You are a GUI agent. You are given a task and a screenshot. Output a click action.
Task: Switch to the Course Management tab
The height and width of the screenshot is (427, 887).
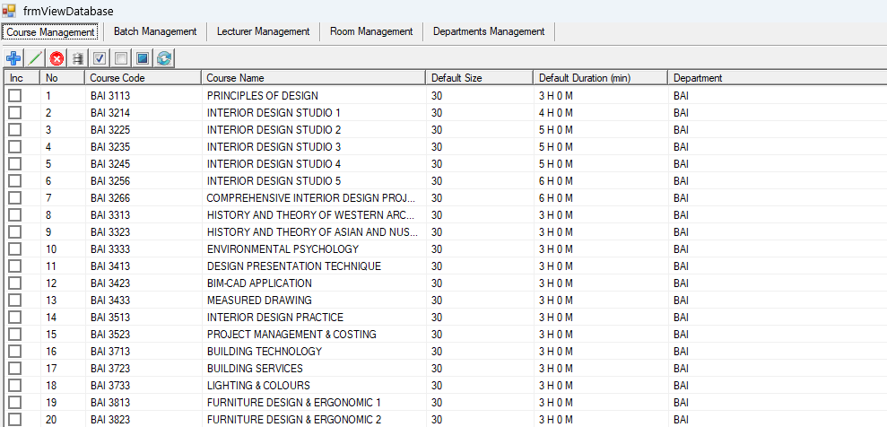click(50, 32)
